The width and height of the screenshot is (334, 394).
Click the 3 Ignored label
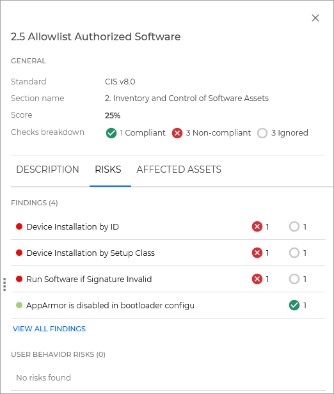pos(289,132)
